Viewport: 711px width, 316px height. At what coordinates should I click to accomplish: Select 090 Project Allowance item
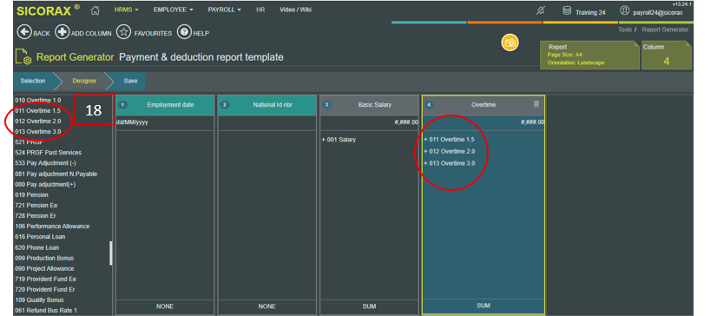click(44, 268)
